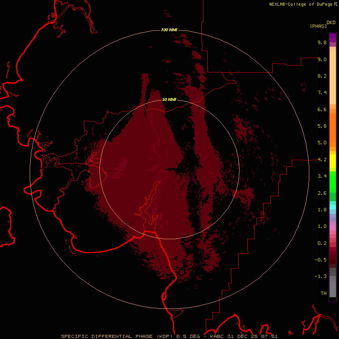Click the [PHAS] units label
Image resolution: width=339 pixels, height=339 pixels.
pos(318,26)
